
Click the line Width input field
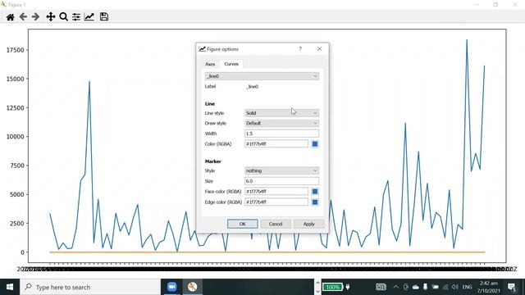pyautogui.click(x=281, y=134)
